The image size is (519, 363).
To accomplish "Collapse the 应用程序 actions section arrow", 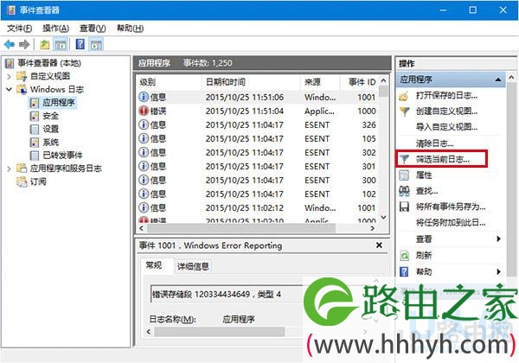I will pos(498,80).
